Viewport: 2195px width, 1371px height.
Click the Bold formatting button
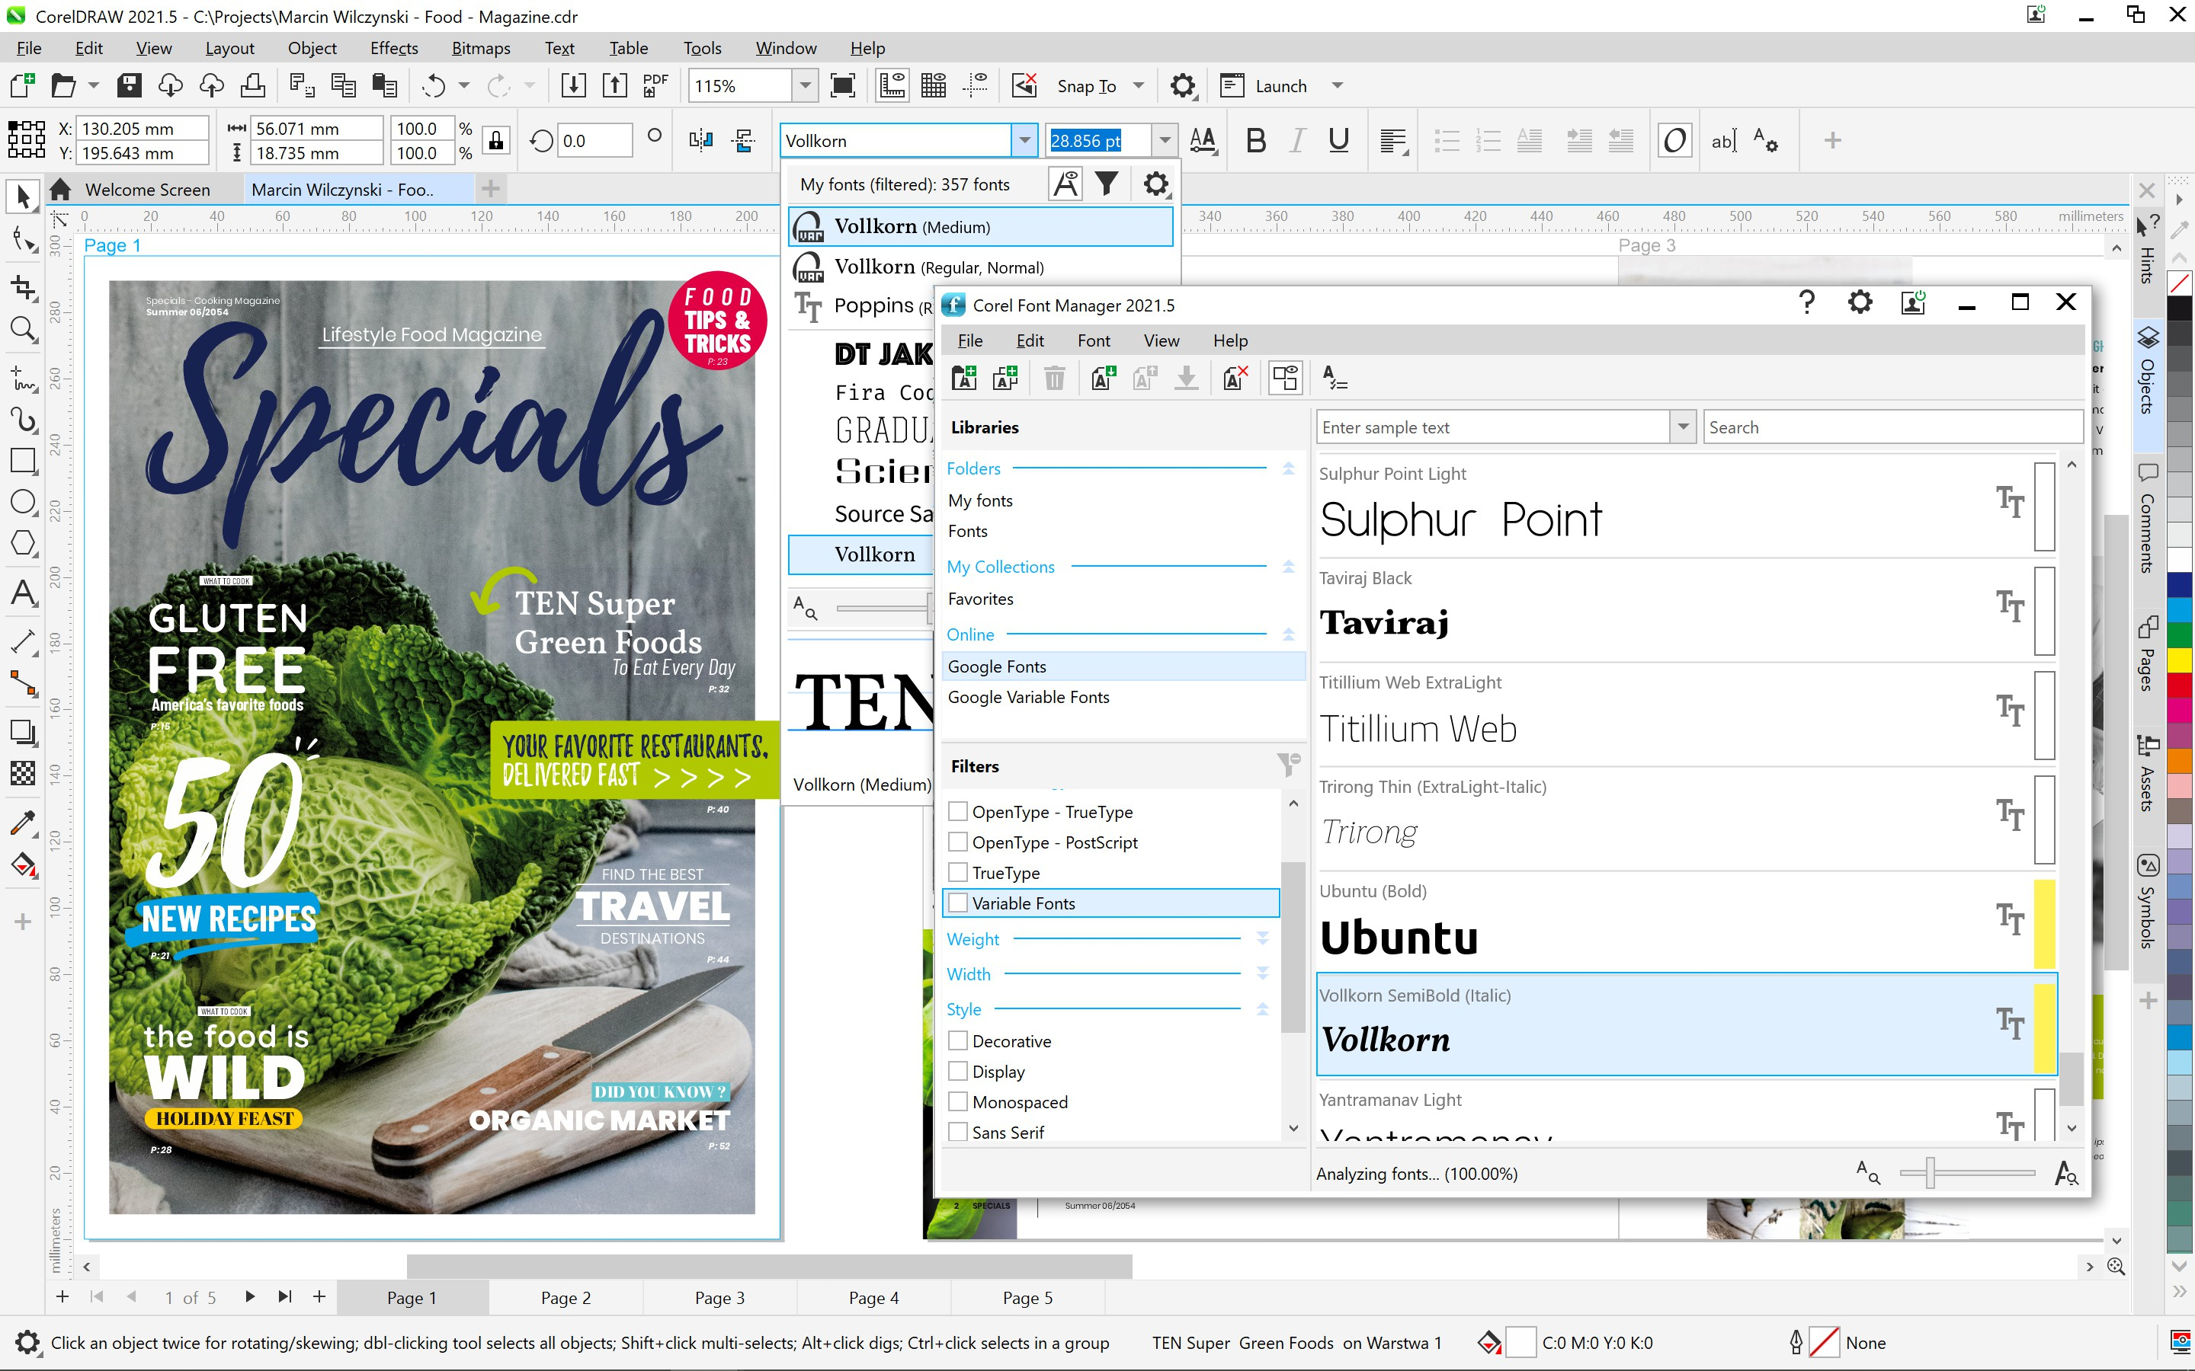click(x=1255, y=141)
